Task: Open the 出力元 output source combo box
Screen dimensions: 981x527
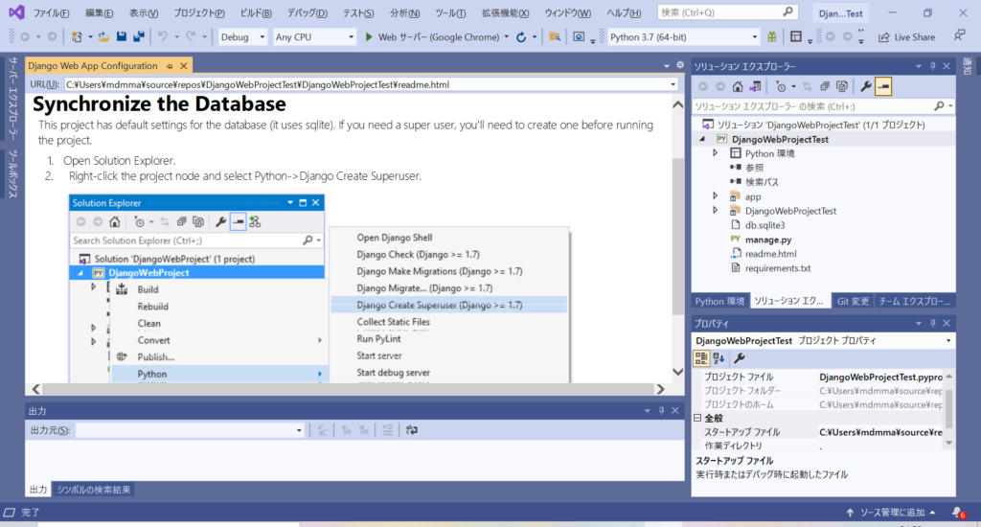Action: tap(190, 430)
